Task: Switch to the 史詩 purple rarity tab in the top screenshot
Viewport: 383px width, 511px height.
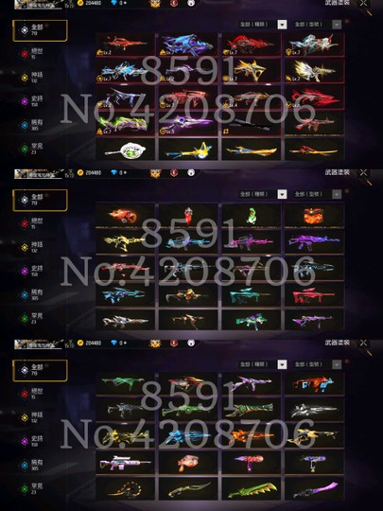Action: click(32, 101)
